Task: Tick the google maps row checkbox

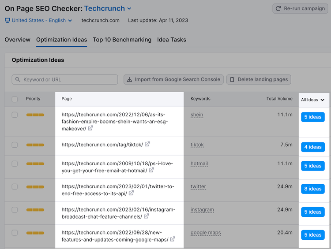Action: coord(15,233)
